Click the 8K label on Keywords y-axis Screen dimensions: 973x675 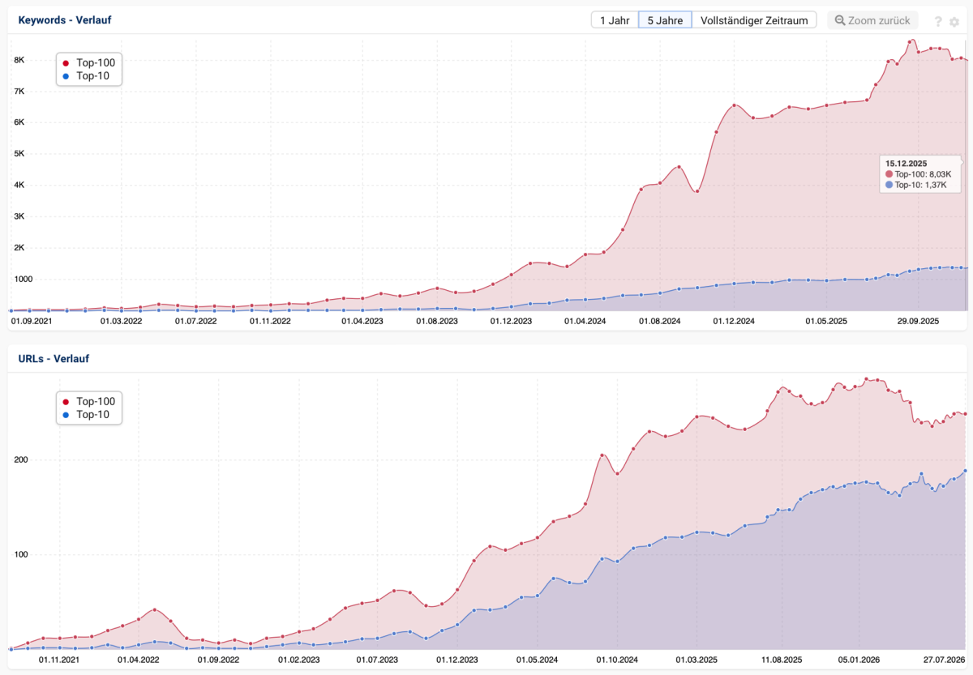coord(20,60)
